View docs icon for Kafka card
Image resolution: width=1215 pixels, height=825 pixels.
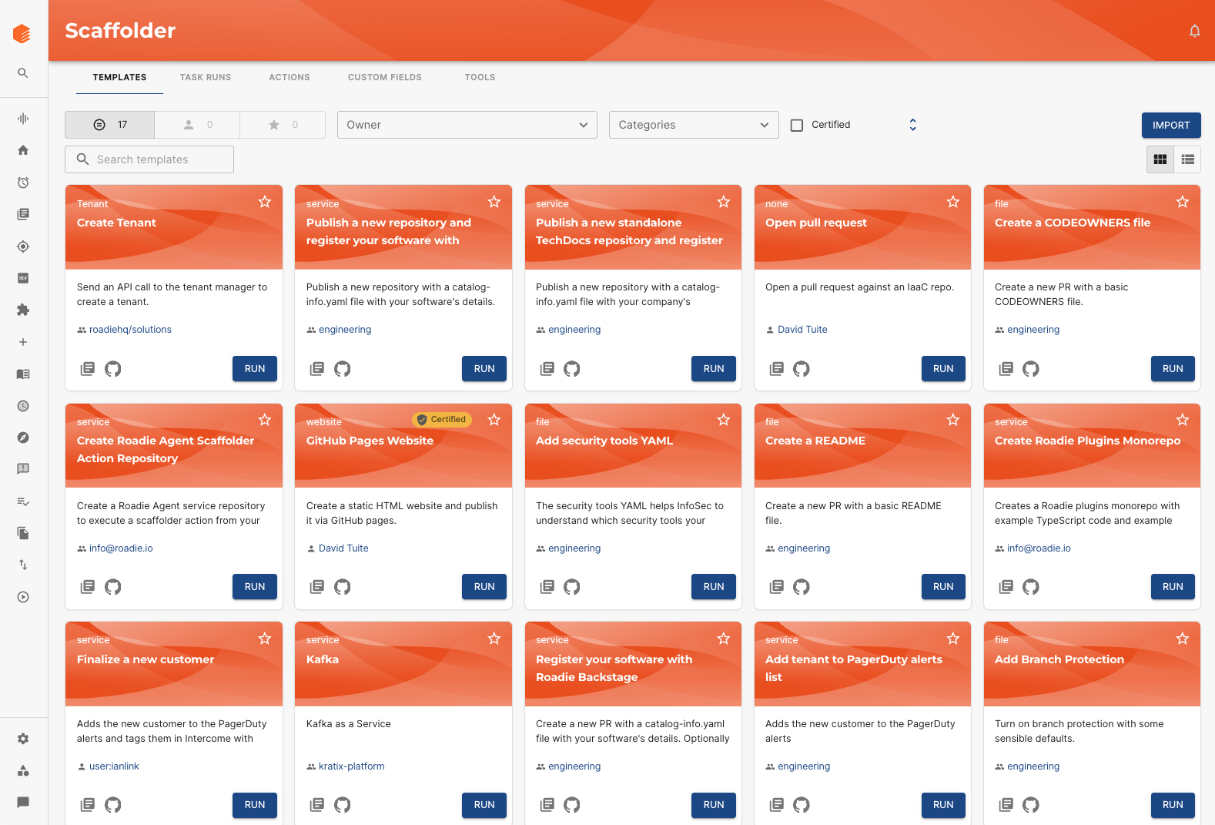tap(317, 805)
